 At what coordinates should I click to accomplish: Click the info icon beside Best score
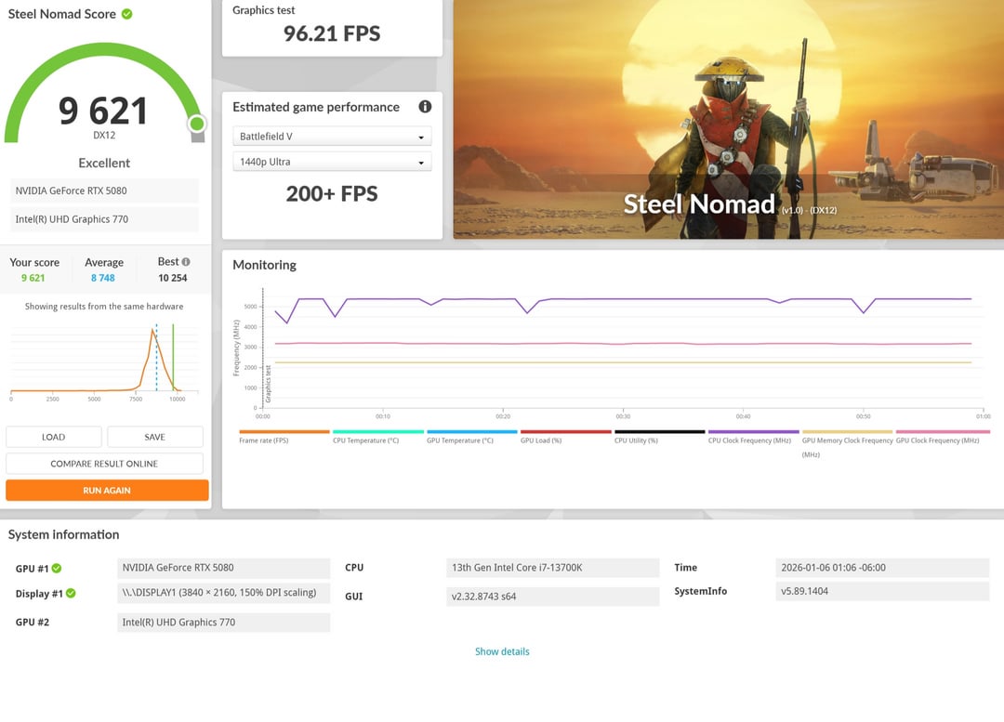pyautogui.click(x=186, y=262)
